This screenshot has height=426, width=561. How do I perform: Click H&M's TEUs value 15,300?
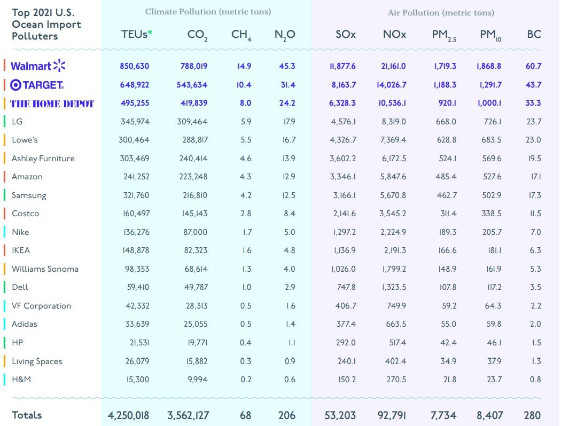138,379
